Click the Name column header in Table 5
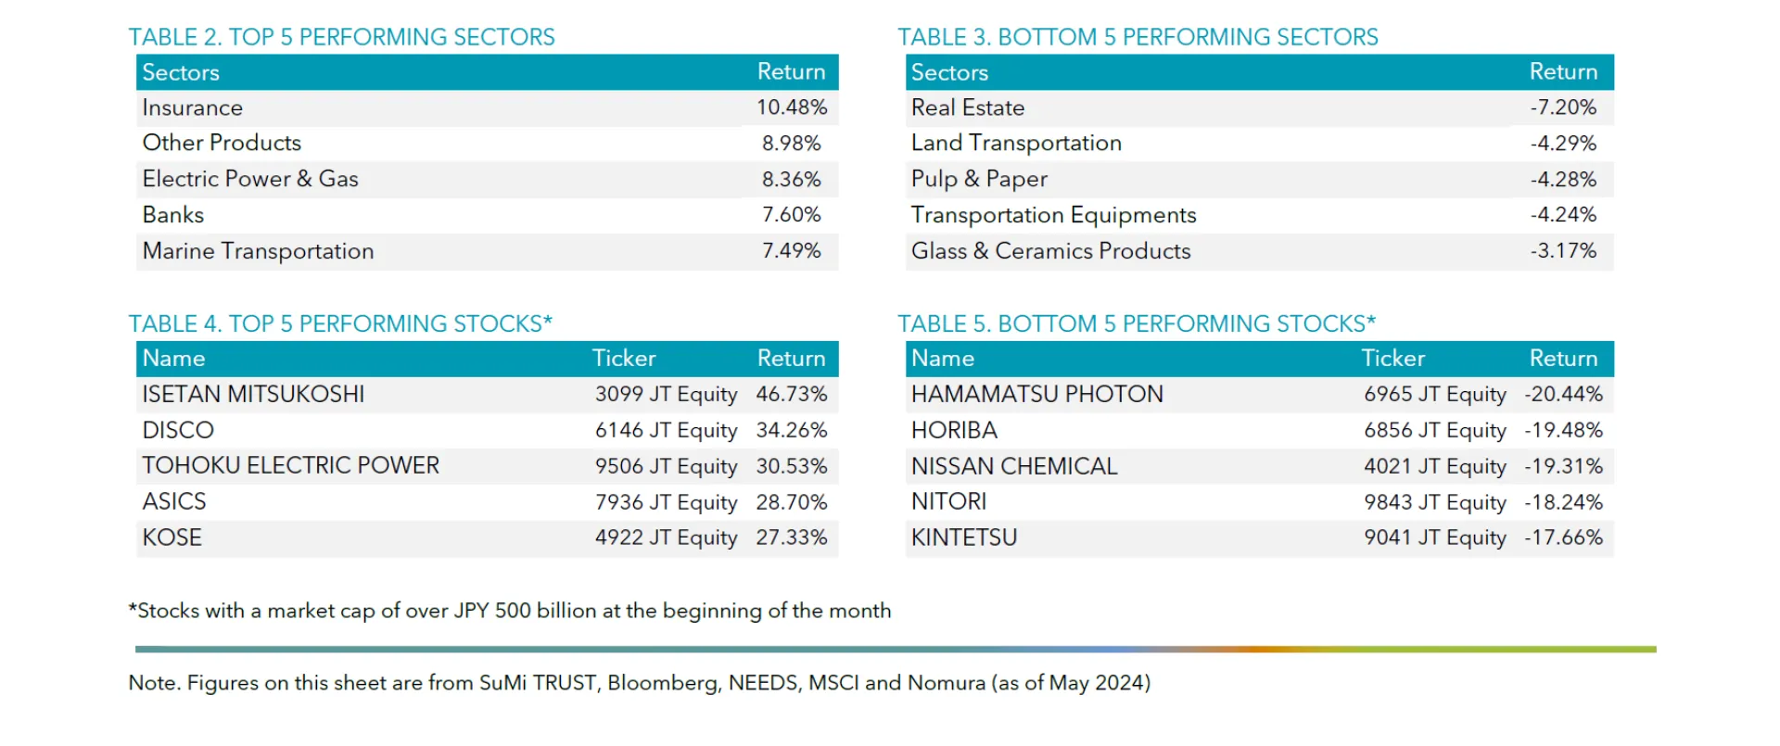Viewport: 1780px width, 746px height. (943, 359)
